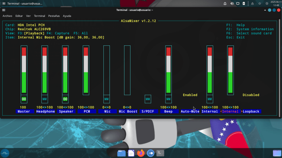Open the Ayuda menu
This screenshot has width=282, height=158.
coord(67,16)
